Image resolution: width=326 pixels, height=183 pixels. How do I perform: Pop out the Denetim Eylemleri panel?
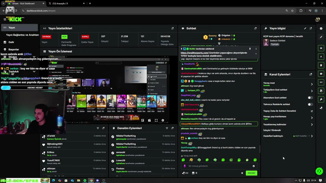172,128
